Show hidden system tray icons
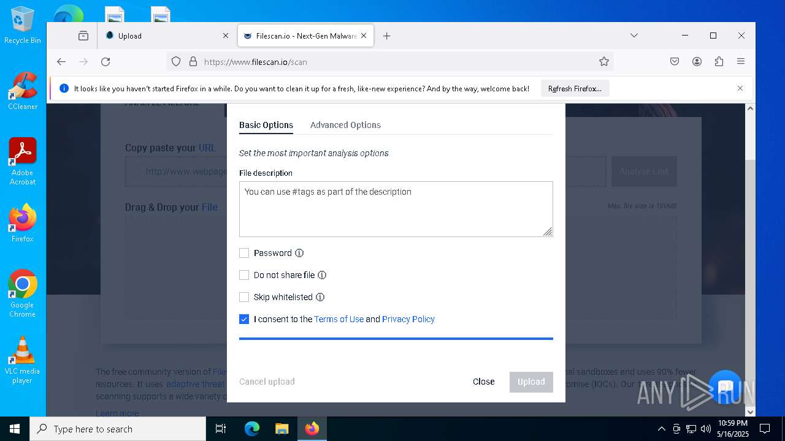 tap(661, 429)
